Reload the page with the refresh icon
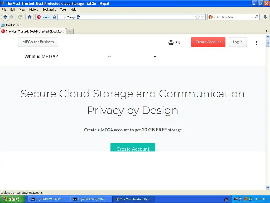 click(x=20, y=17)
